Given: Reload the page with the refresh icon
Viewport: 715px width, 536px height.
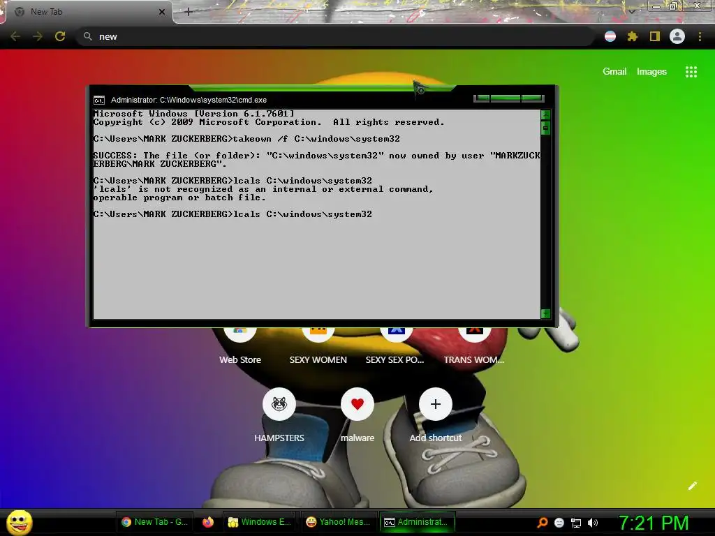Looking at the screenshot, I should tap(60, 36).
